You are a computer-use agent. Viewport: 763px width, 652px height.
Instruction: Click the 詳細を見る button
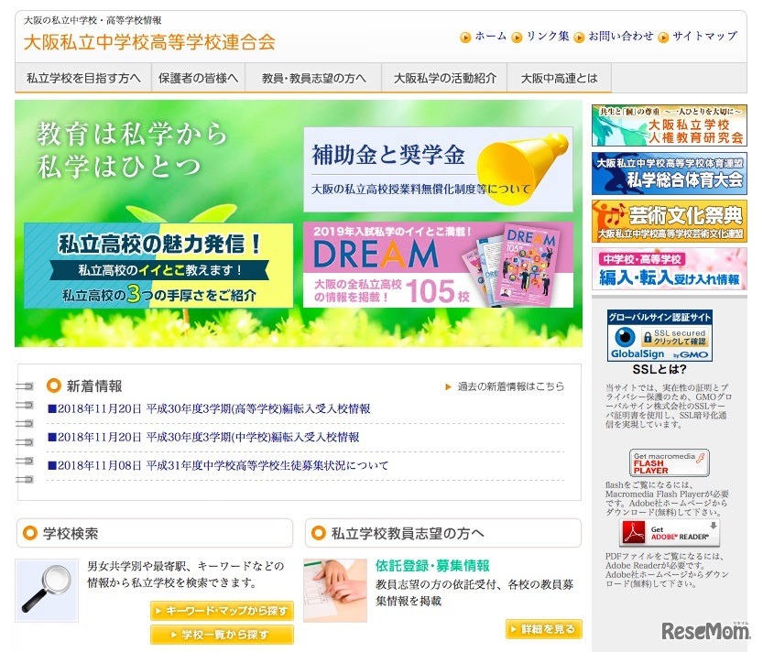coord(544,629)
